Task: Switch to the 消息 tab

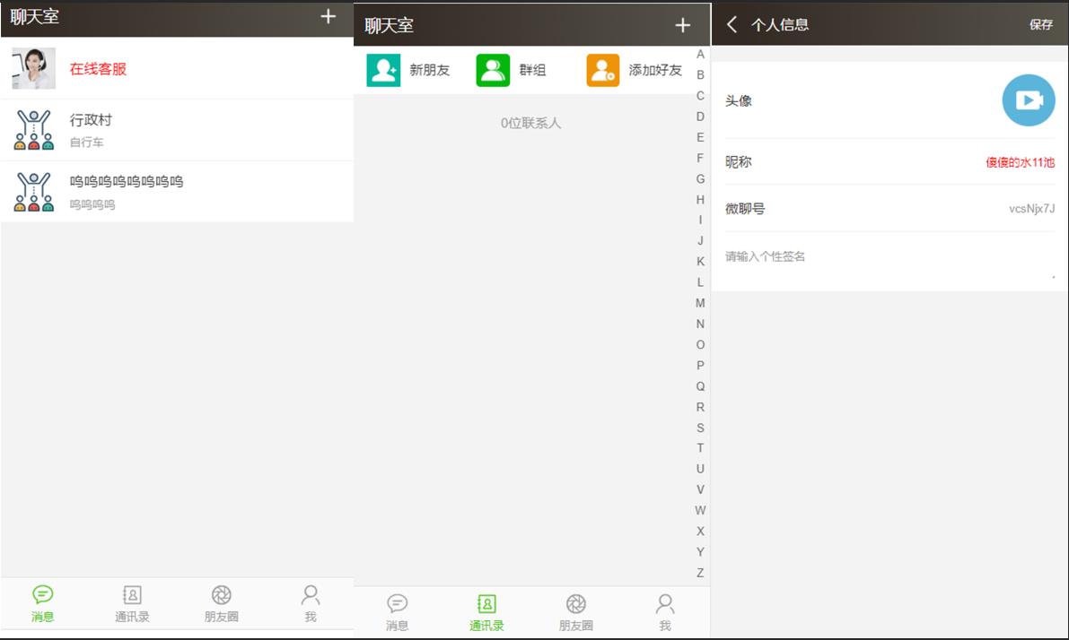Action: pyautogui.click(x=42, y=602)
